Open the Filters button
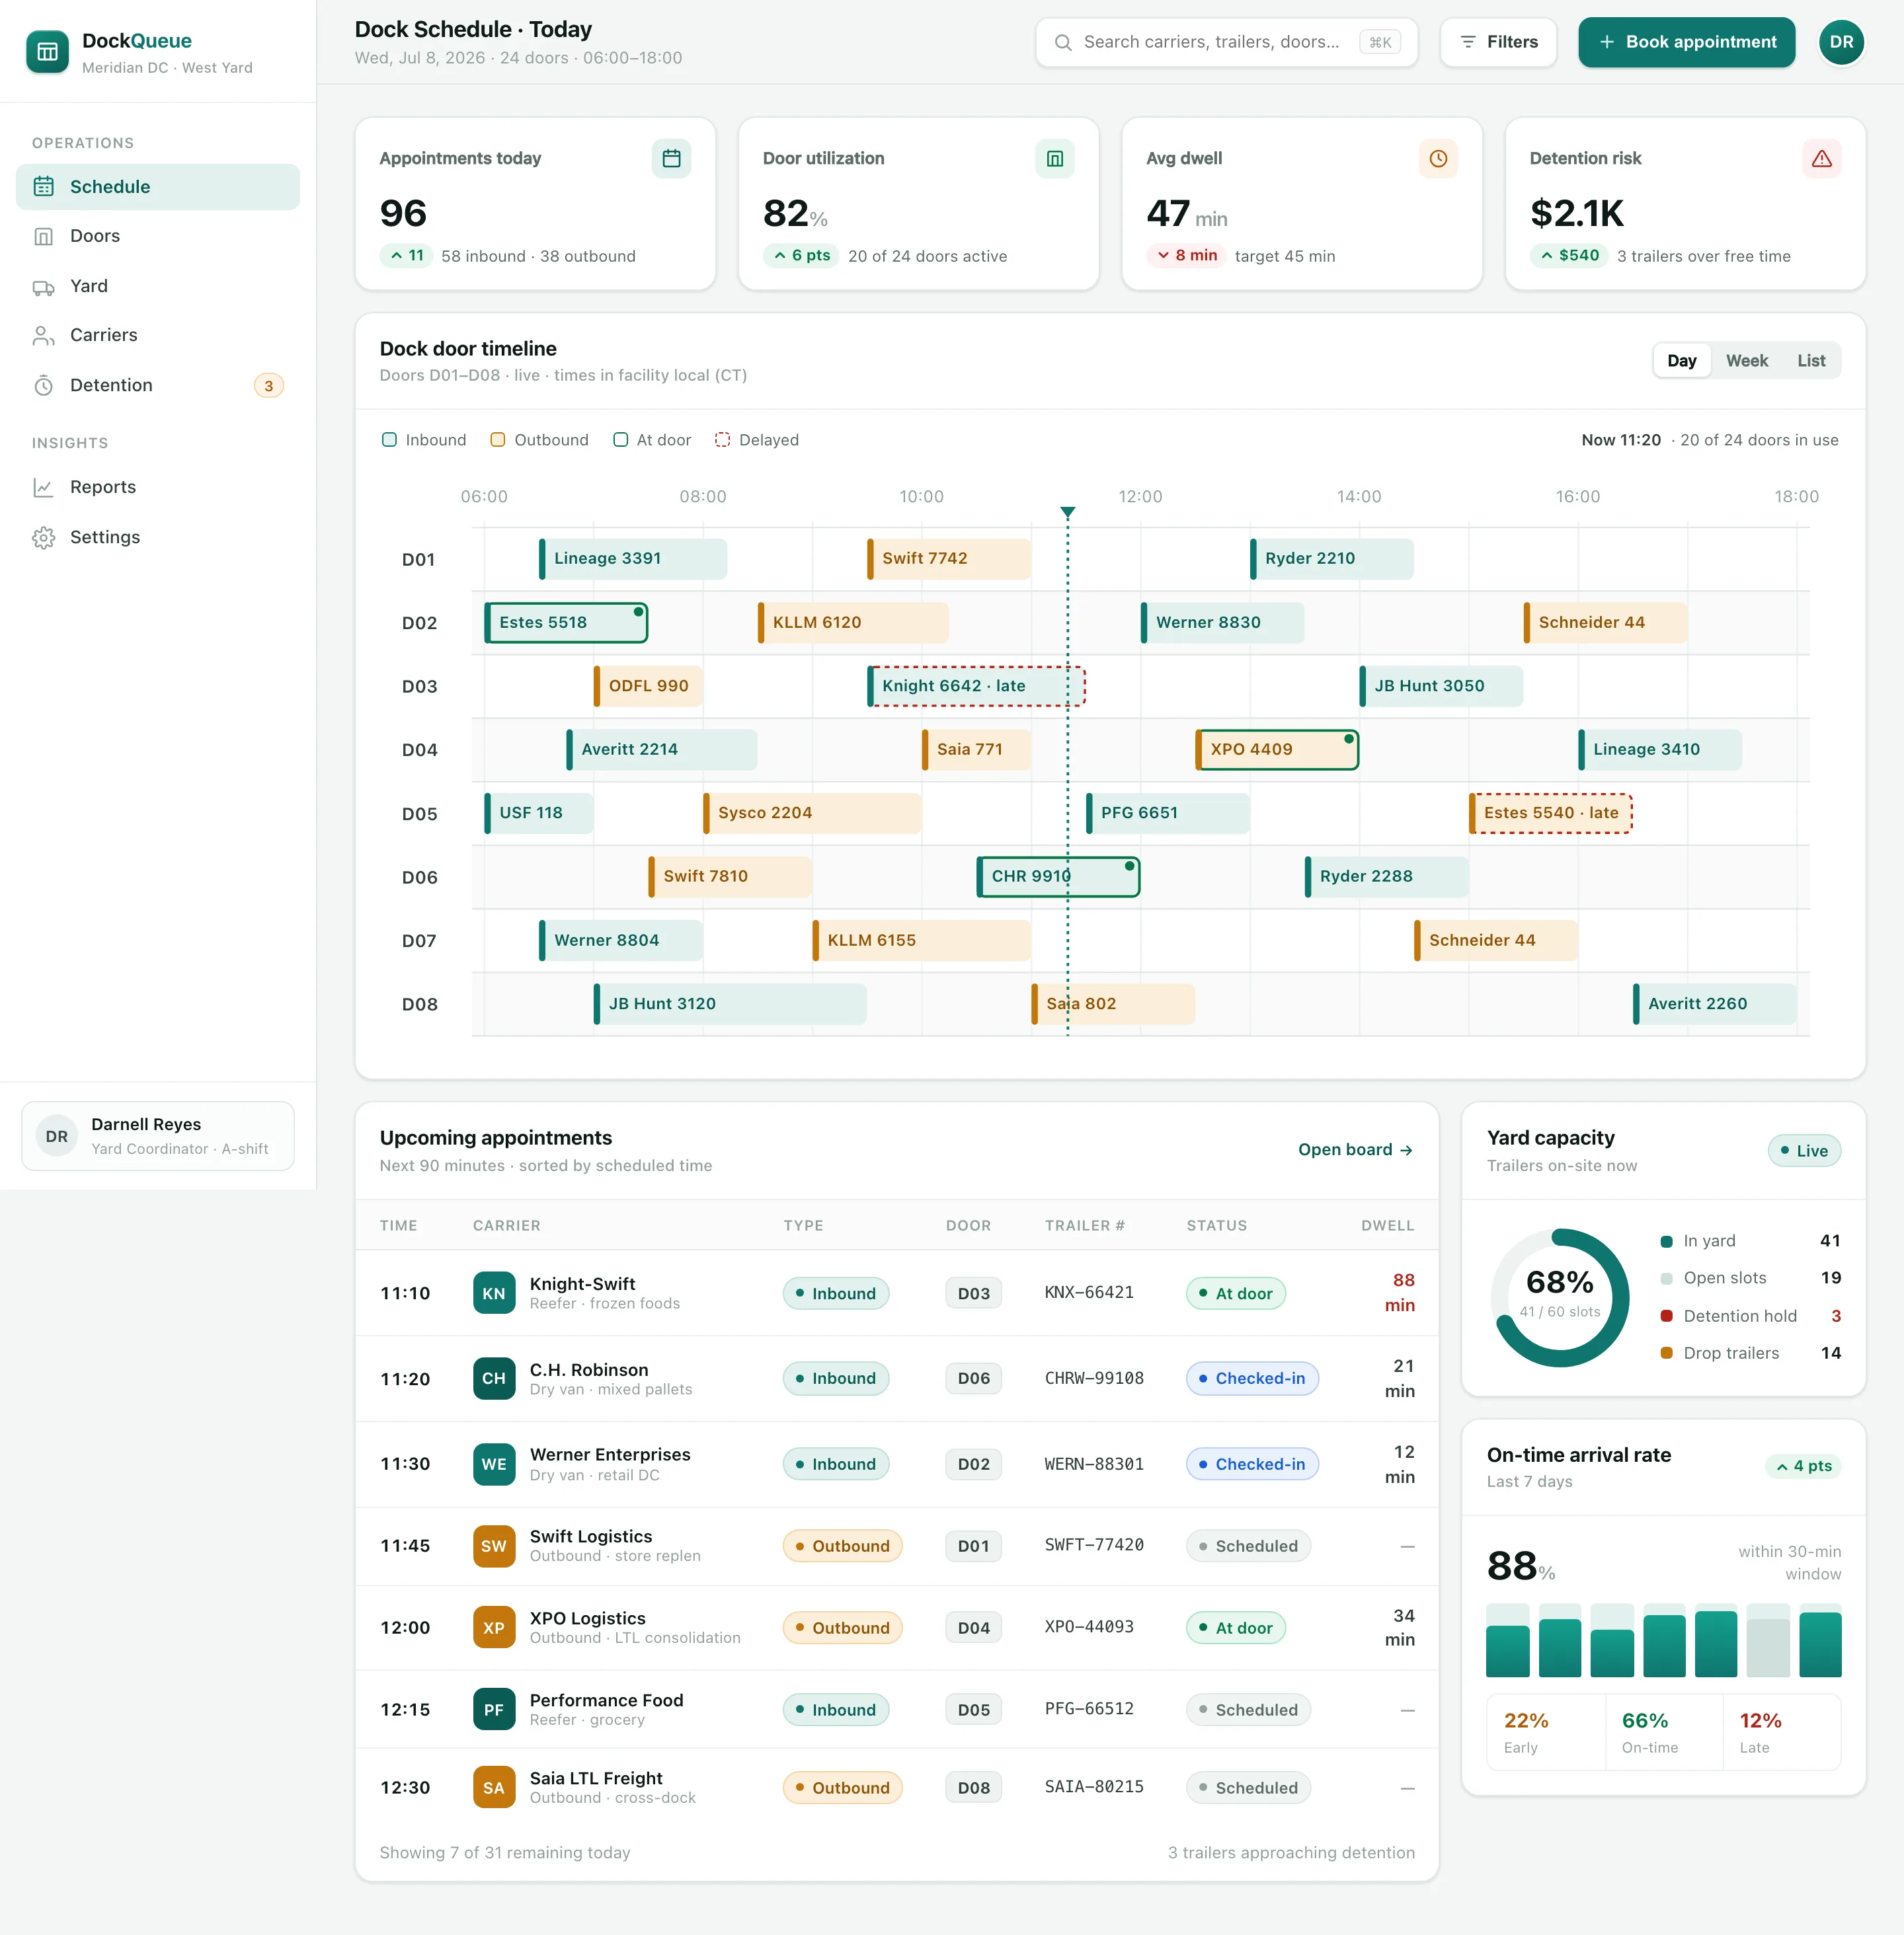Viewport: 1904px width, 1935px height. 1498,42
